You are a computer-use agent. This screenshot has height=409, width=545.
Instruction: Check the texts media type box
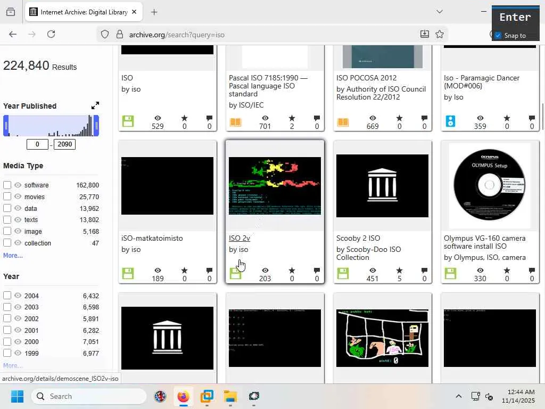pyautogui.click(x=7, y=220)
